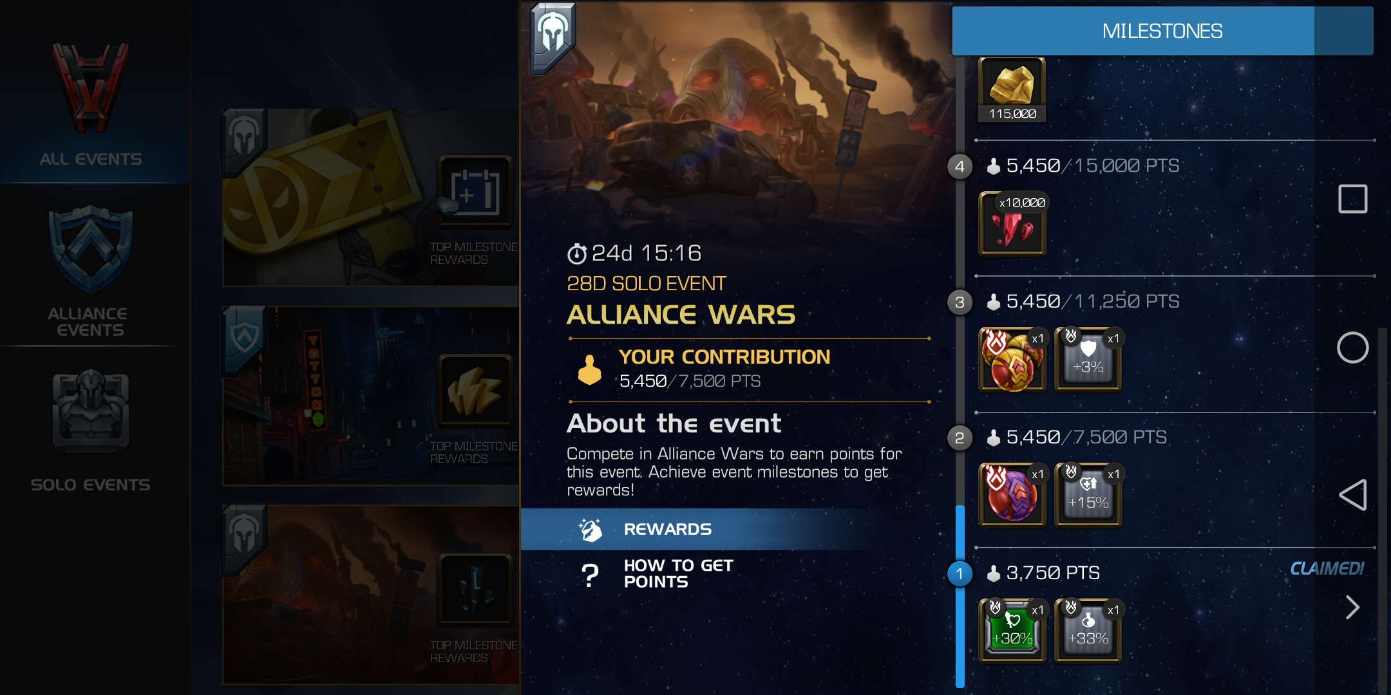Tap the x10,000 red shards reward icon
This screenshot has height=695, width=1391.
click(1012, 223)
